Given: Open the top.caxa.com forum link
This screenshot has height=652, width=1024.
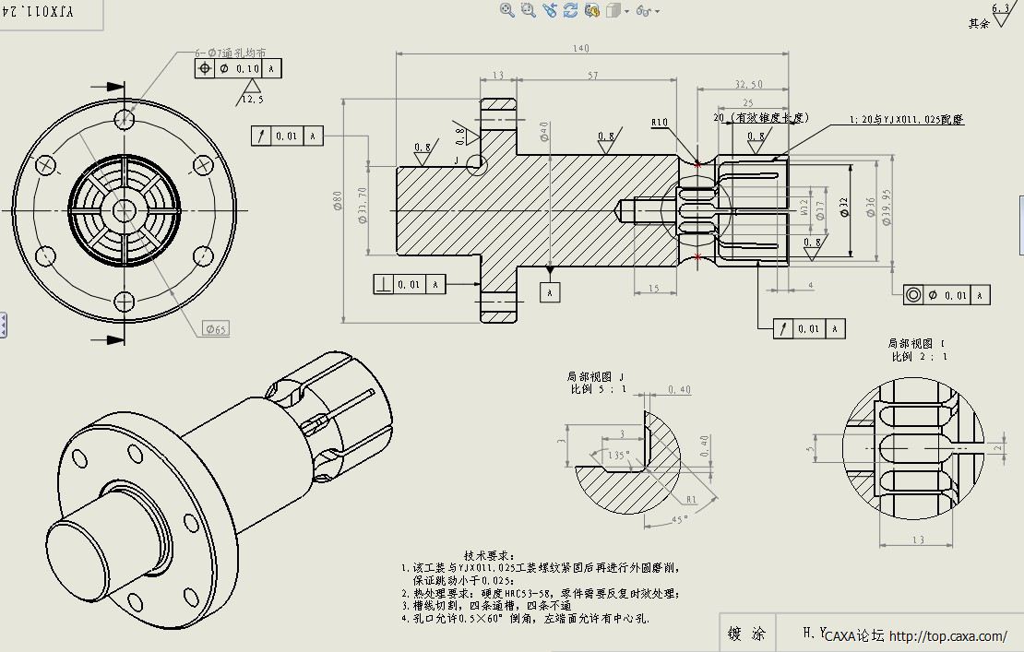Looking at the screenshot, I should point(947,635).
